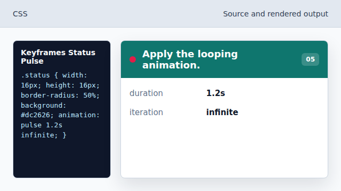Select the '1.2s' duration value
Screen dimensions: 341x191
click(x=215, y=93)
